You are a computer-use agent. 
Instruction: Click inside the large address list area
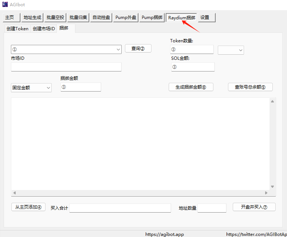140,144
